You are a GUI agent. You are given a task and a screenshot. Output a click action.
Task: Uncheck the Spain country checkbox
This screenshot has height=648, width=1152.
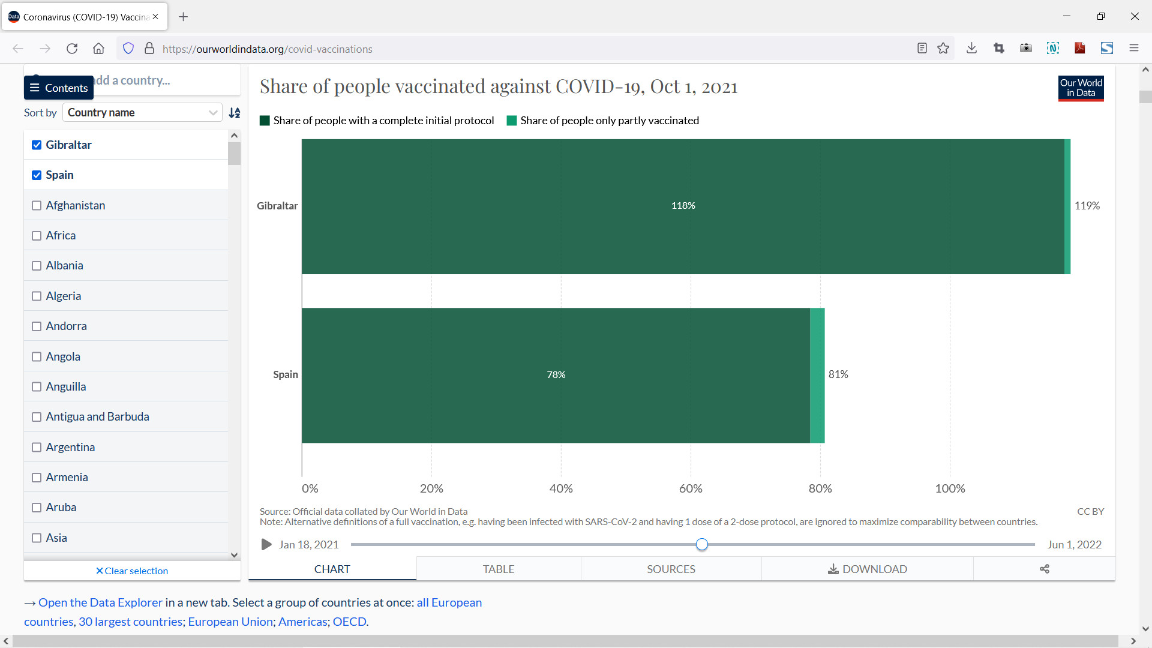click(37, 175)
